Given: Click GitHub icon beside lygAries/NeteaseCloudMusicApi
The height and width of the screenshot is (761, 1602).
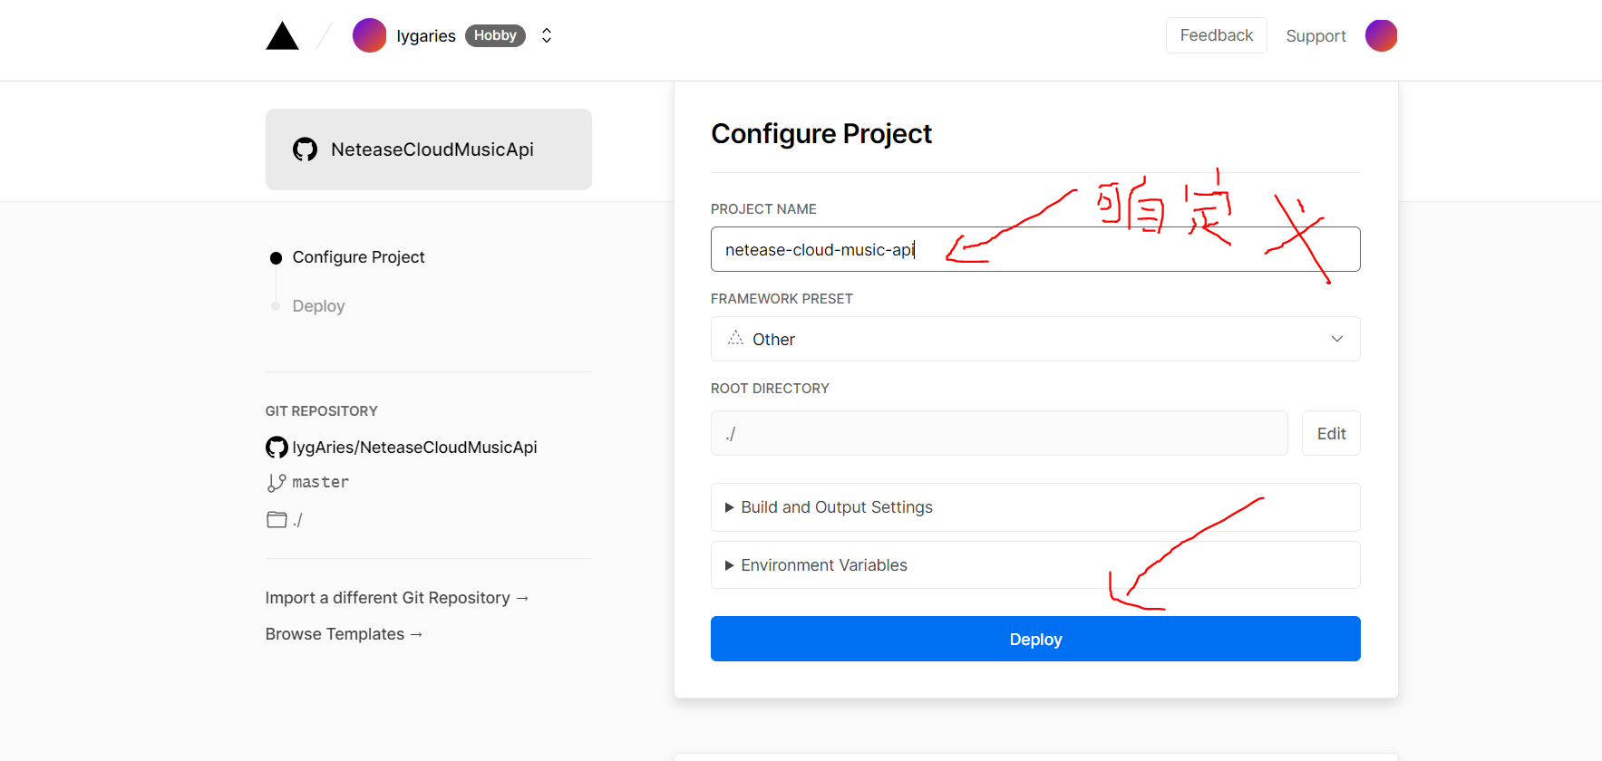Looking at the screenshot, I should click(277, 448).
